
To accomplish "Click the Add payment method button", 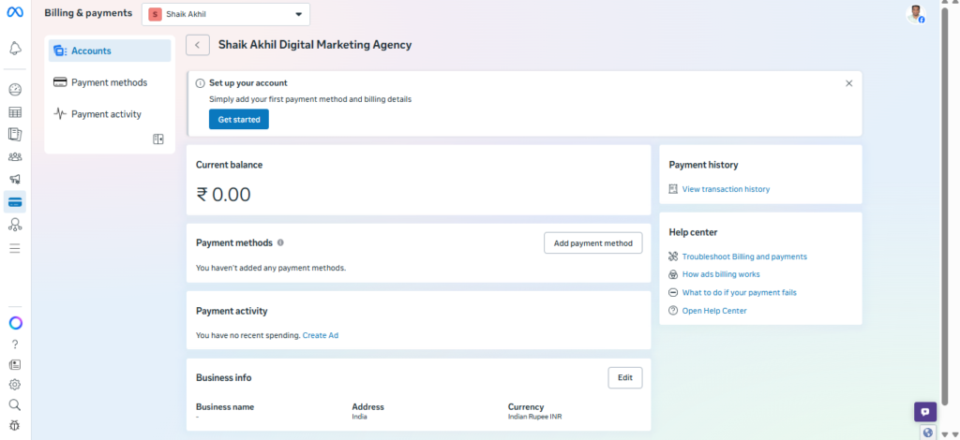I will click(x=593, y=243).
